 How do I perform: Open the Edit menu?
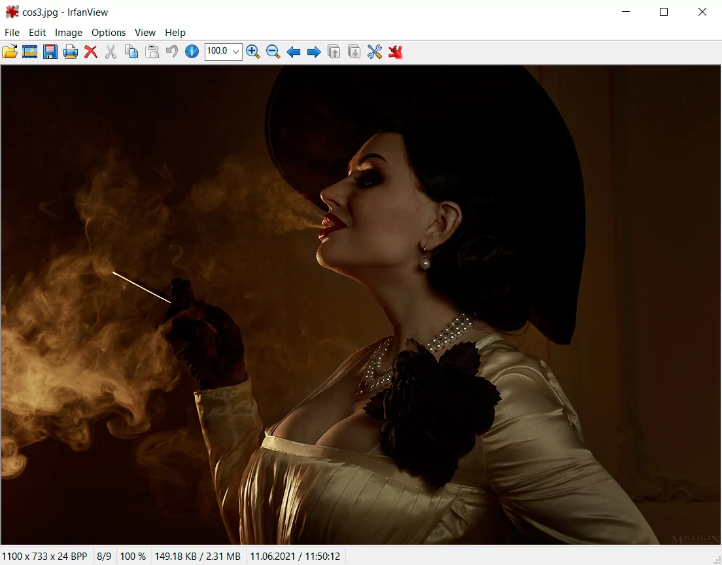coord(37,33)
